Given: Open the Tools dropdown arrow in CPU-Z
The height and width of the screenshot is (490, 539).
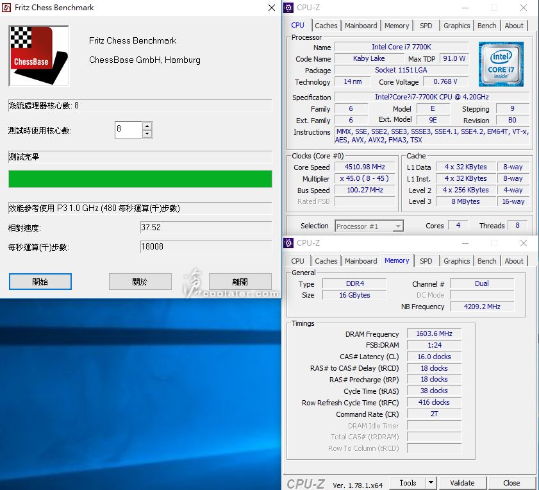Looking at the screenshot, I should [x=431, y=483].
